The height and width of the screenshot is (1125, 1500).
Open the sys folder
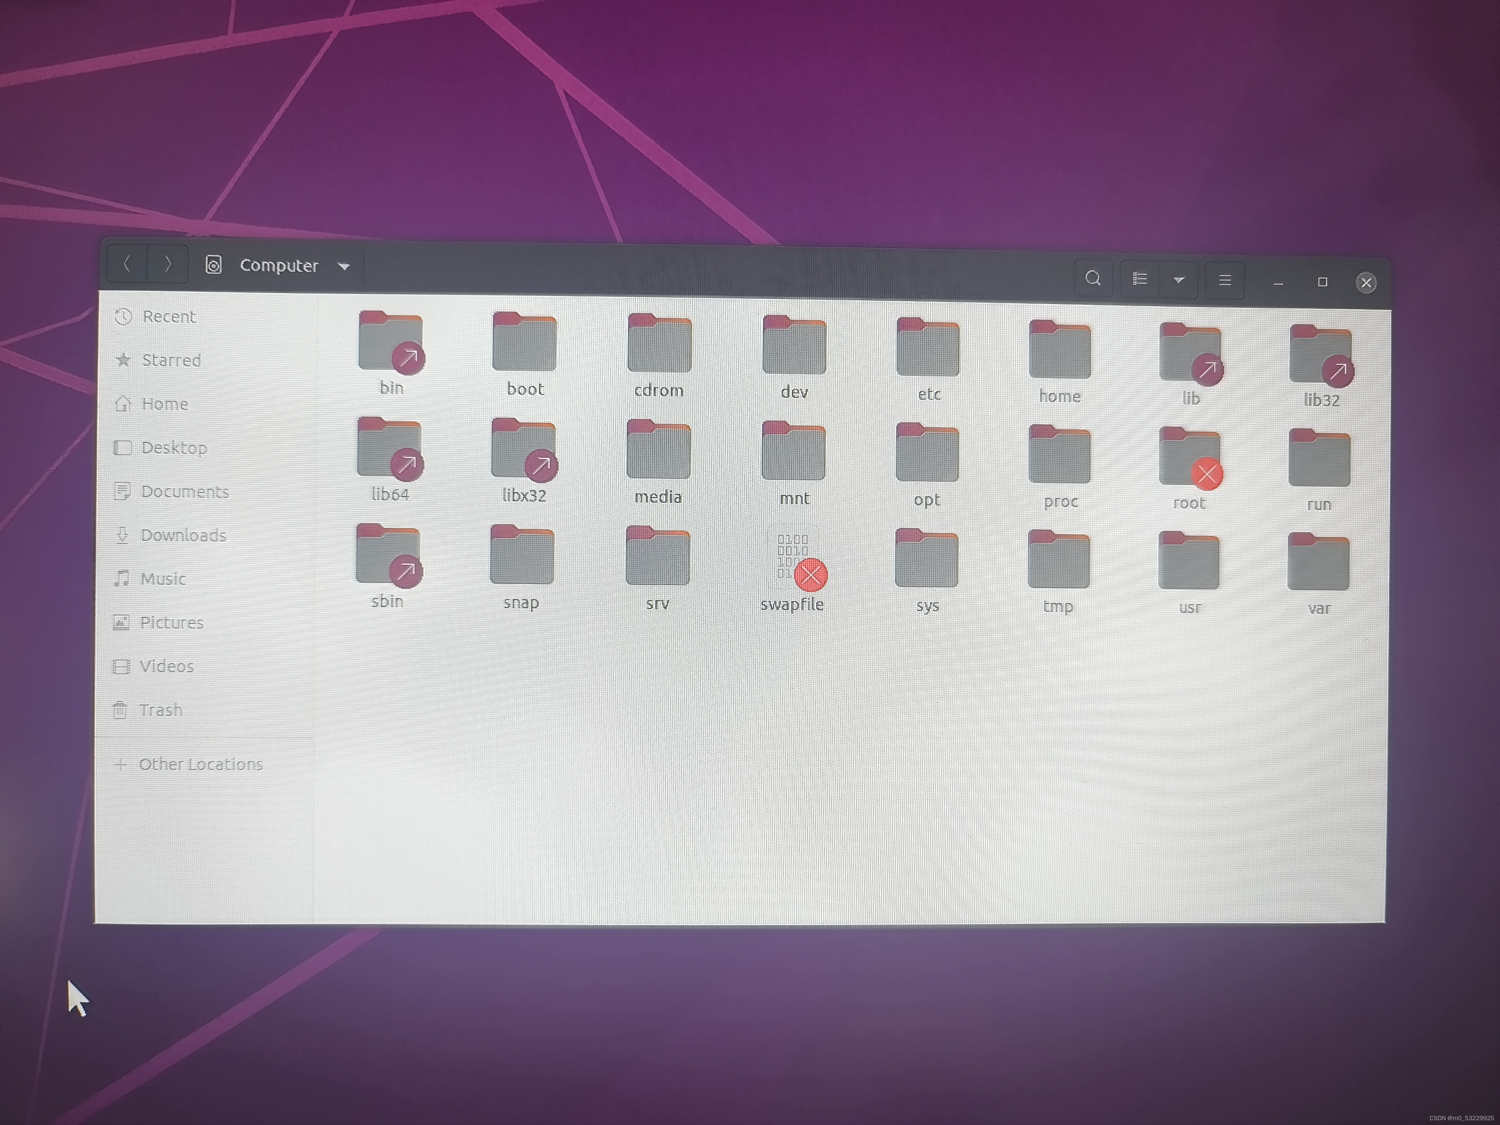click(x=926, y=559)
